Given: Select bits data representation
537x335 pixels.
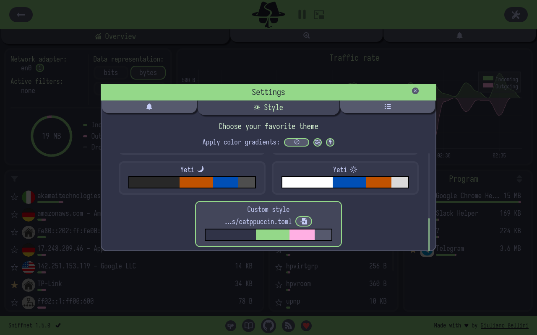Looking at the screenshot, I should (x=111, y=72).
